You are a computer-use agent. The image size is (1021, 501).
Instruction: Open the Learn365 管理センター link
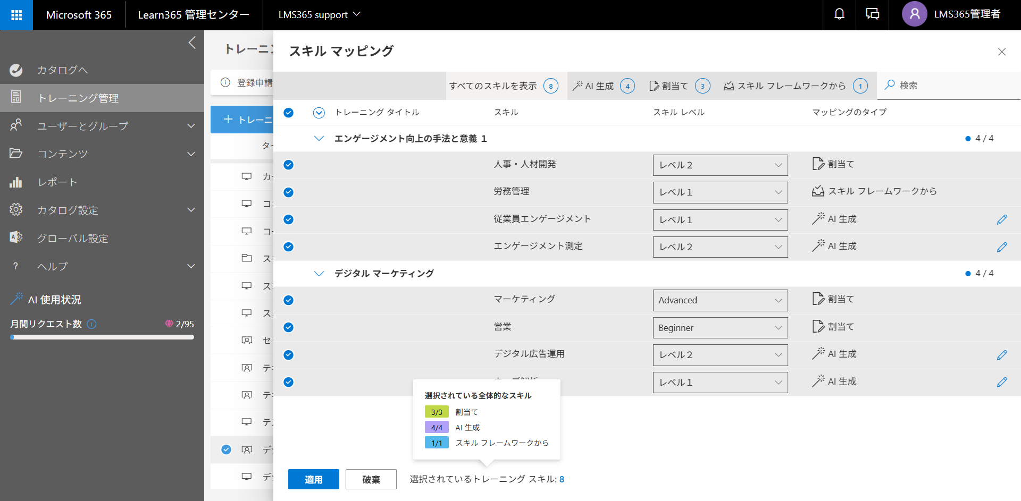[x=194, y=15]
